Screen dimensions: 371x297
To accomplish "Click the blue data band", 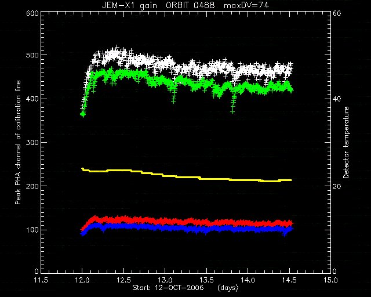I will point(187,229).
